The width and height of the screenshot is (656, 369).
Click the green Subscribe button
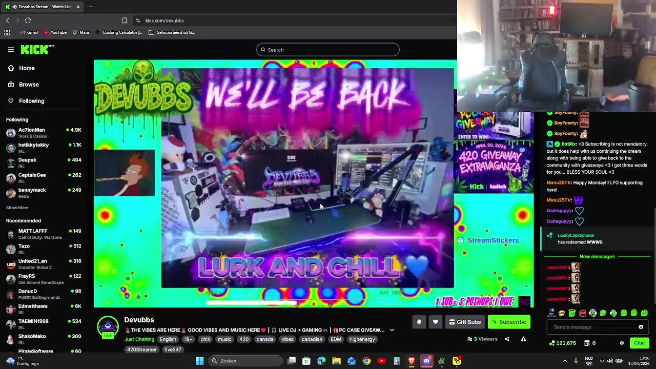pos(509,322)
